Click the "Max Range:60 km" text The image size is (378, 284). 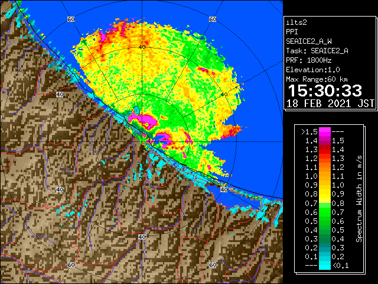click(x=317, y=79)
